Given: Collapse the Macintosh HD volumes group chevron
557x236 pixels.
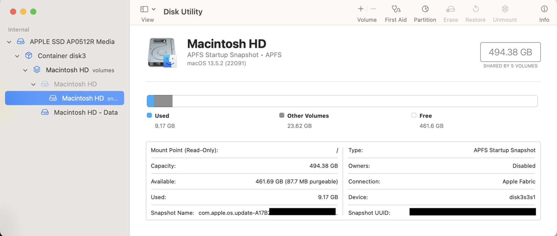Looking at the screenshot, I should tap(25, 70).
